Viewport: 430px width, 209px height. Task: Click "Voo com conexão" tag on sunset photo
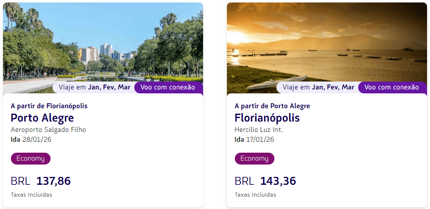(392, 87)
